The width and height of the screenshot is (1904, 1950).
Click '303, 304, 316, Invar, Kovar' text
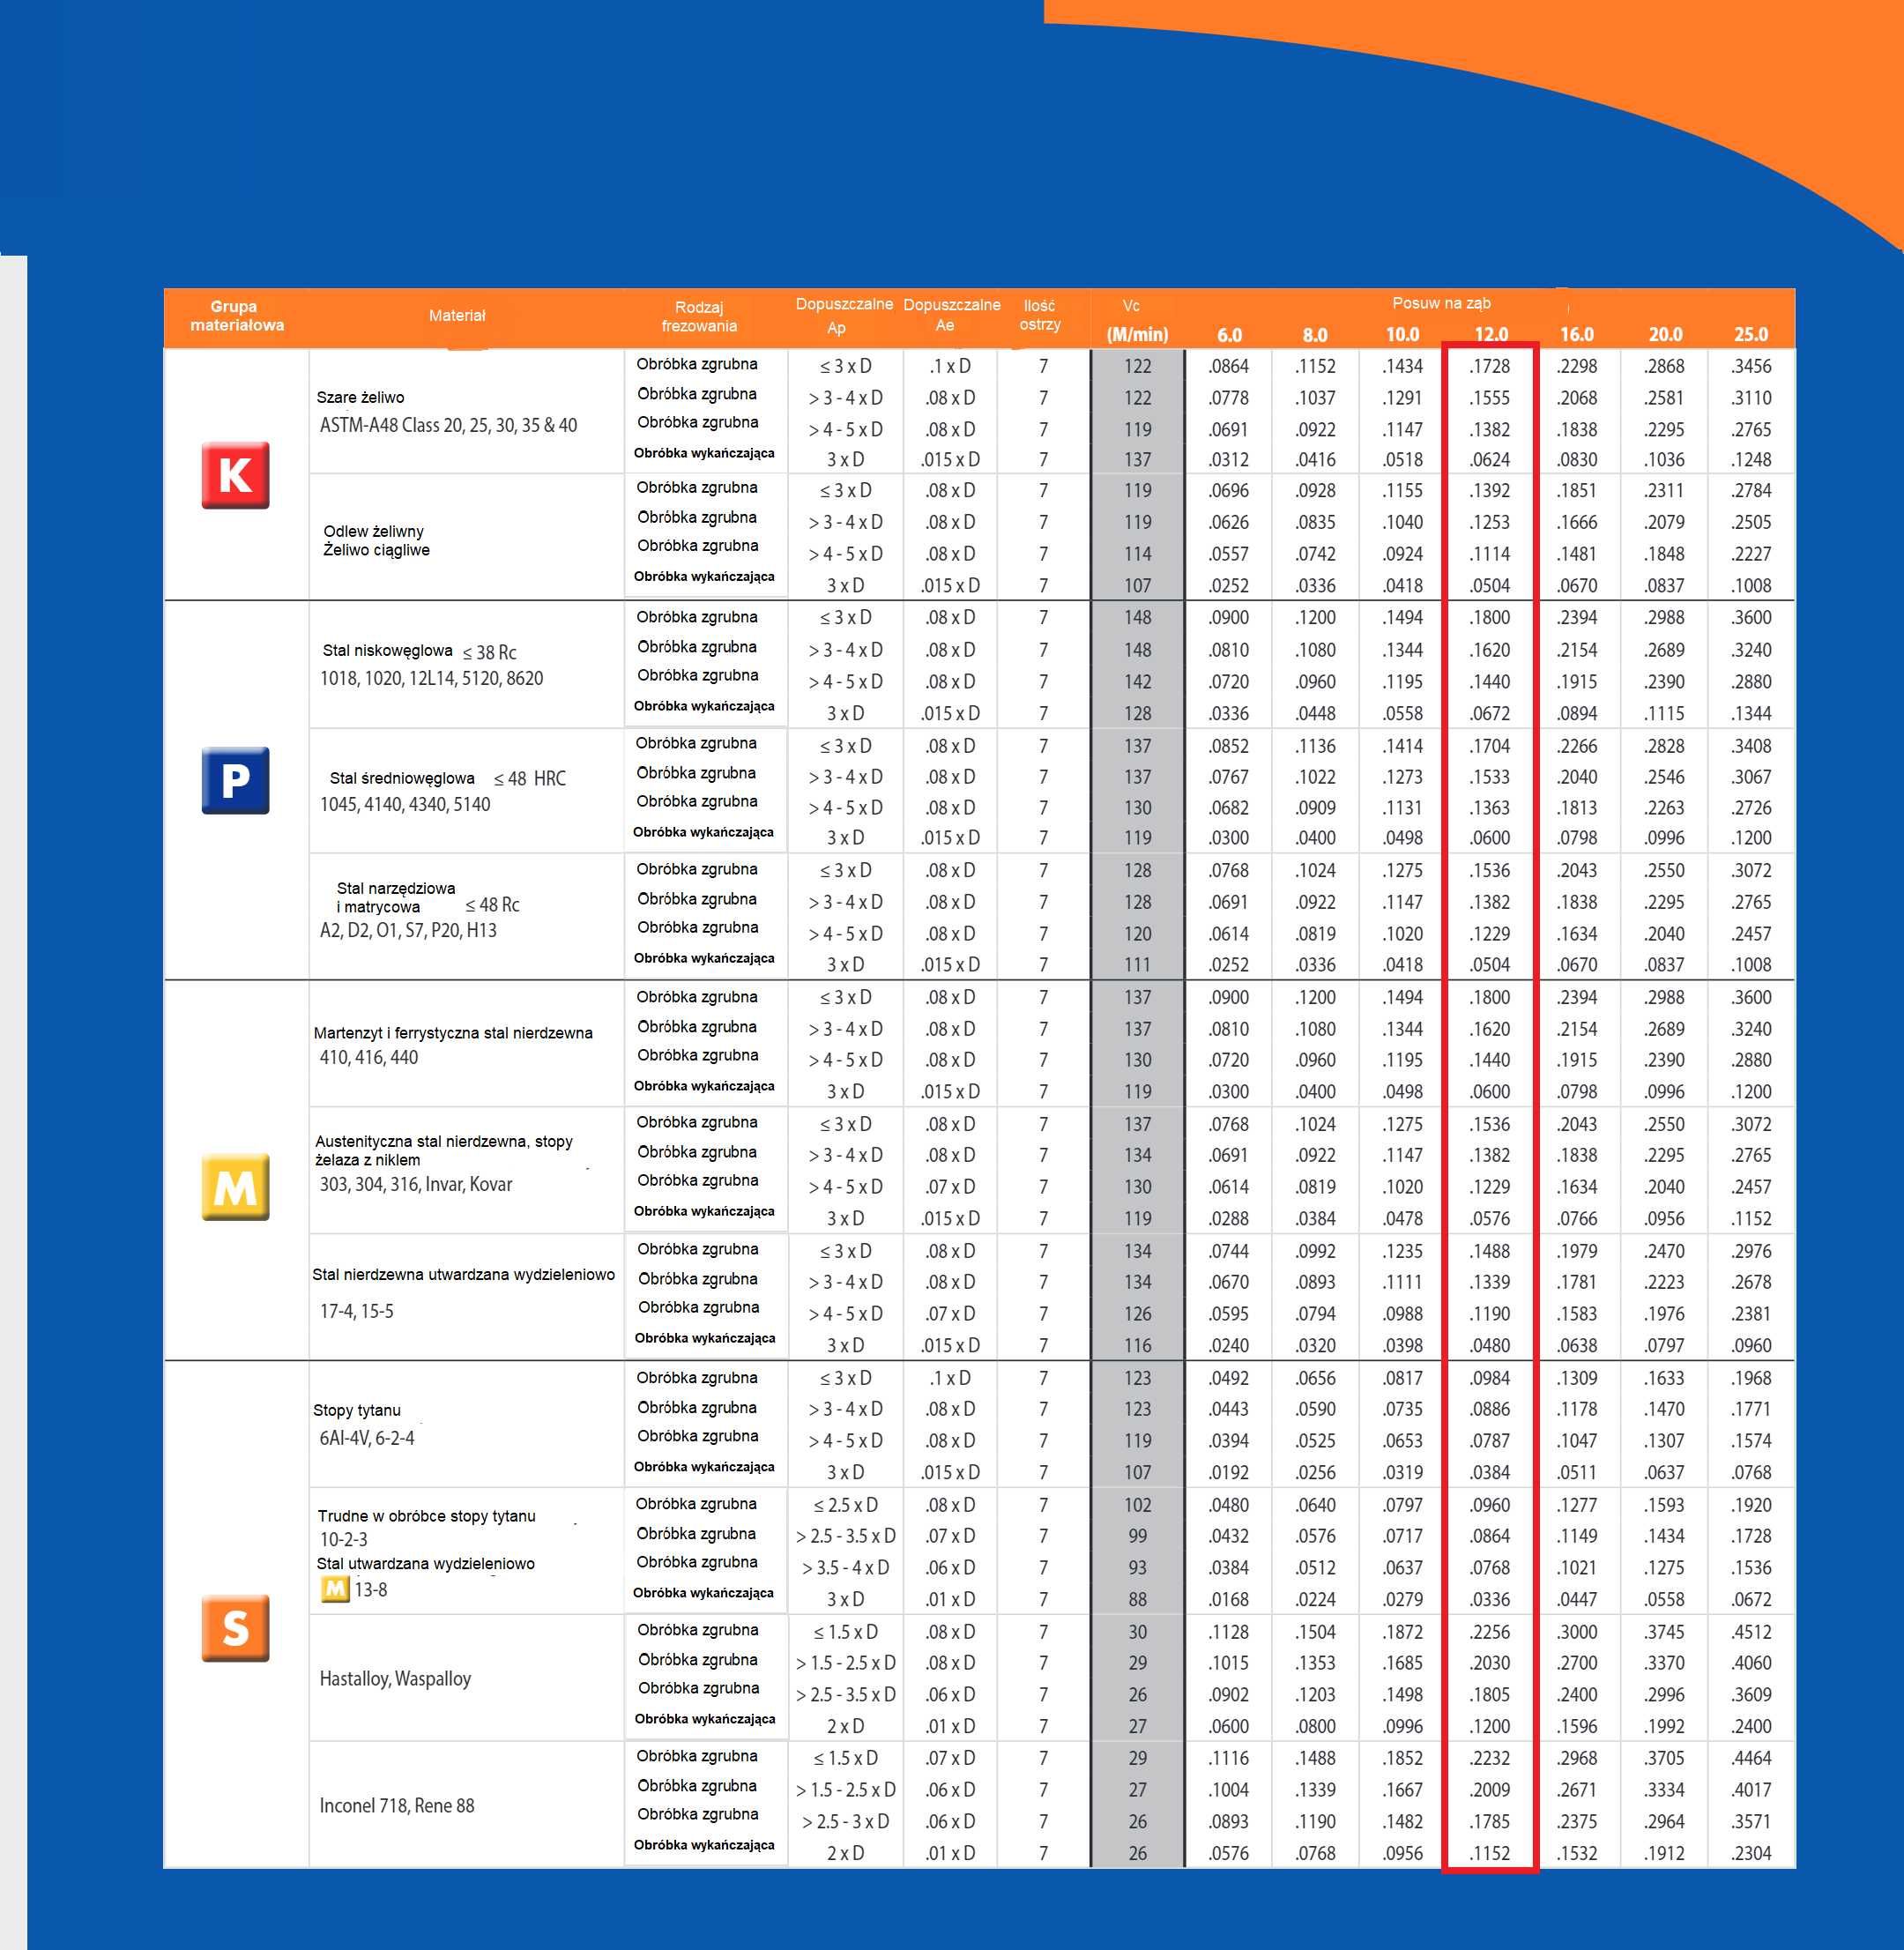pyautogui.click(x=415, y=1184)
